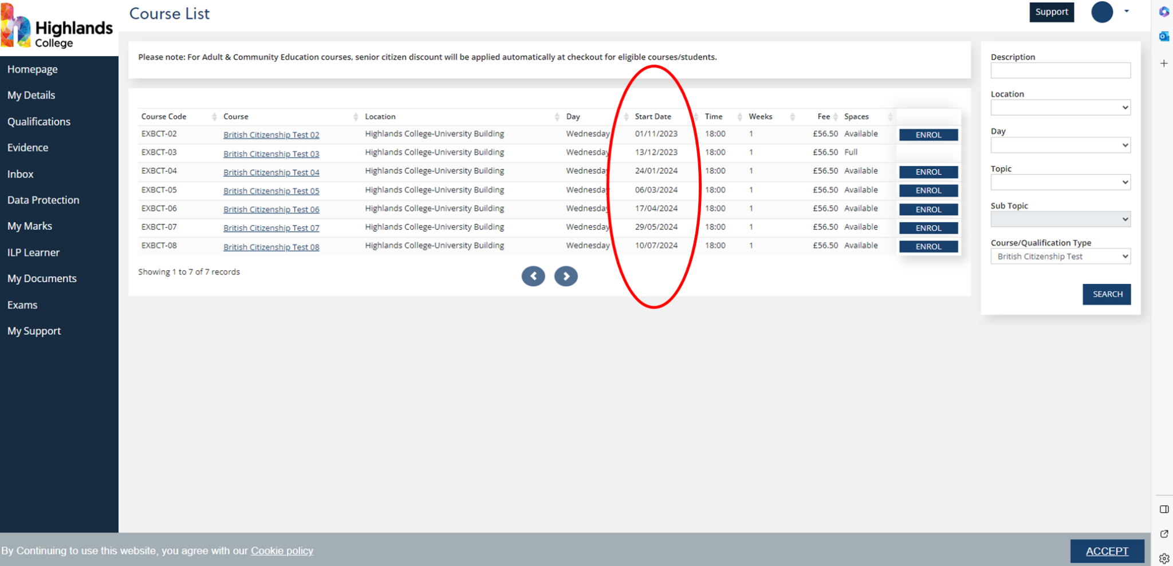
Task: Open link in new window sidebar icon
Action: (1164, 534)
